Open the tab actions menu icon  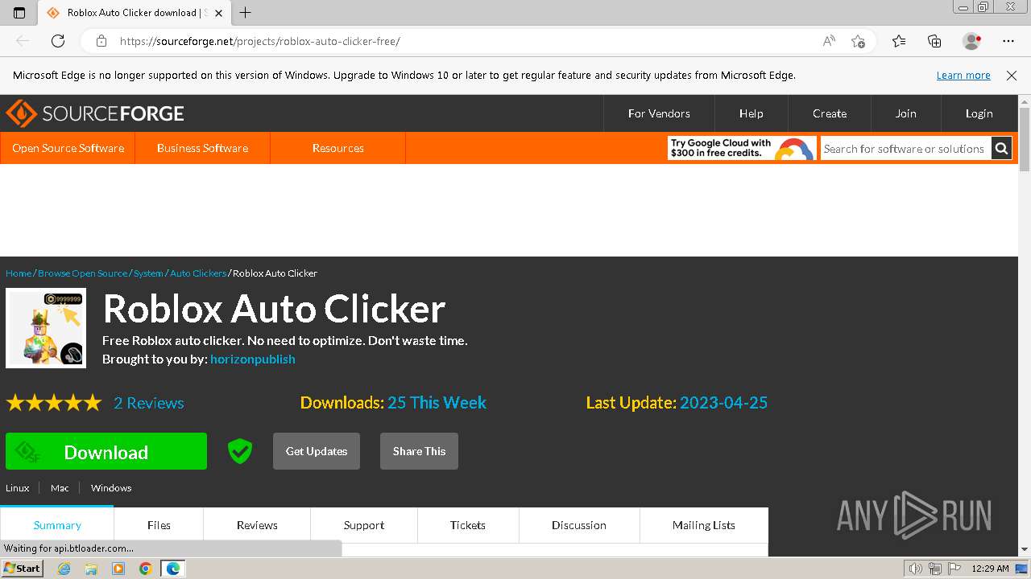19,13
